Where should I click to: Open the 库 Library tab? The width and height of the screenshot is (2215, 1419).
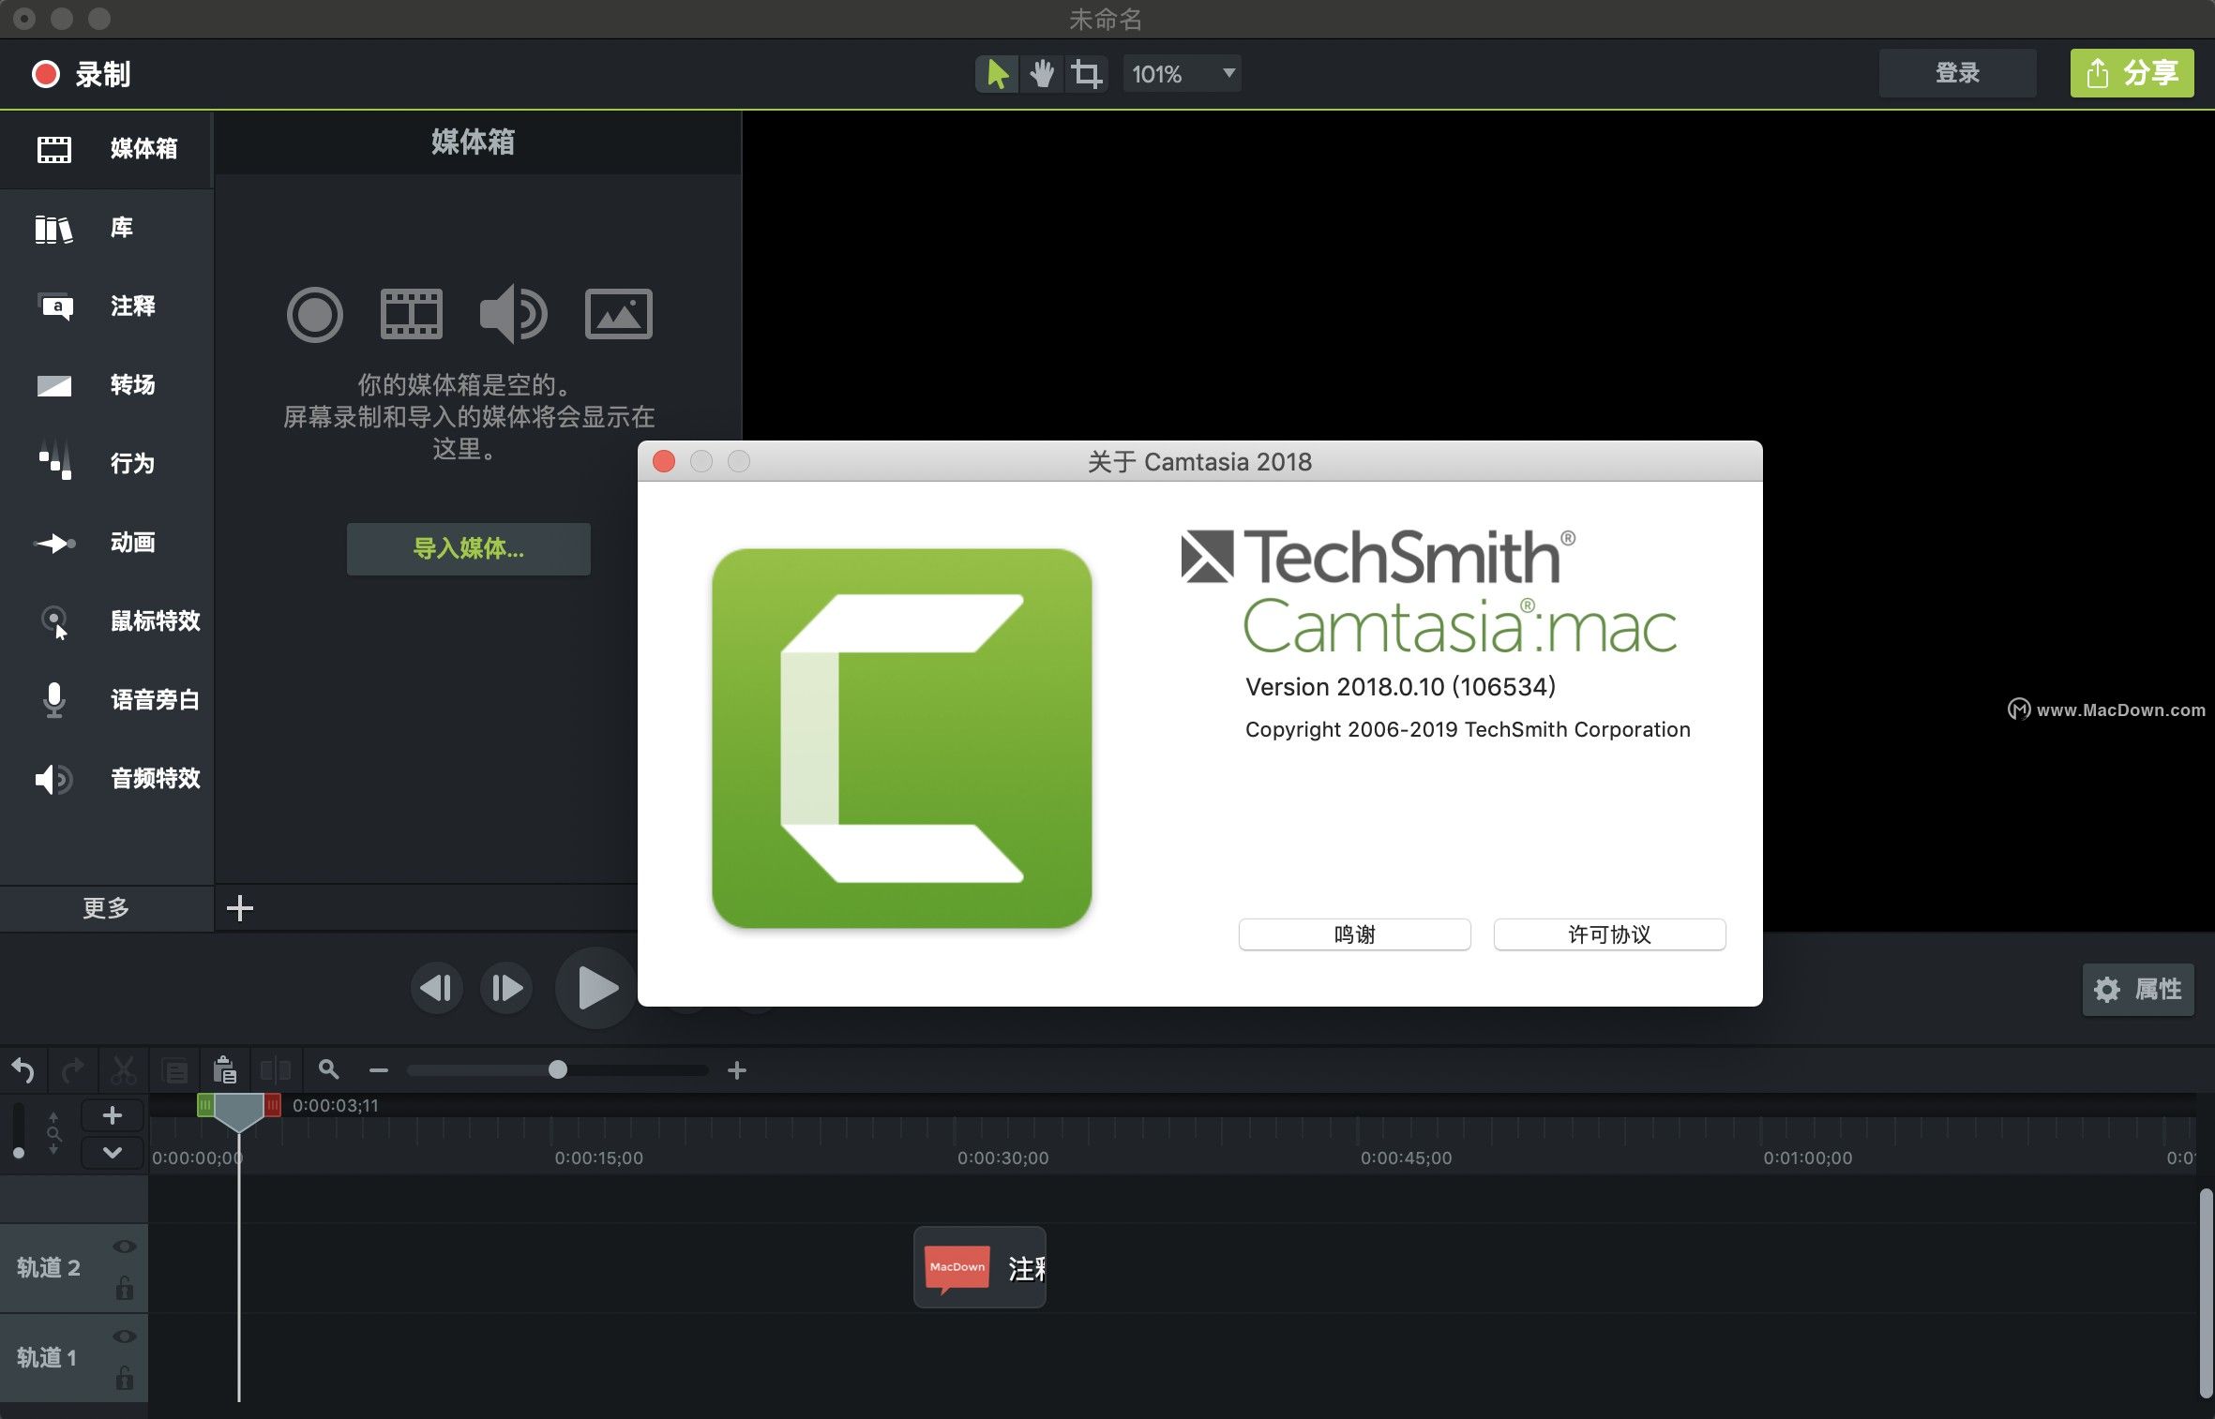click(x=107, y=228)
